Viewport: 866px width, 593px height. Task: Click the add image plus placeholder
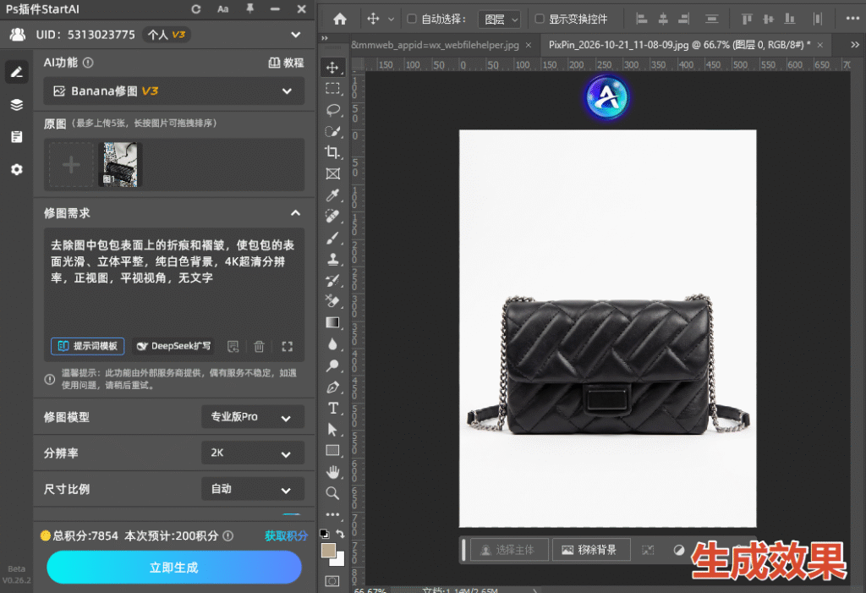[x=71, y=165]
